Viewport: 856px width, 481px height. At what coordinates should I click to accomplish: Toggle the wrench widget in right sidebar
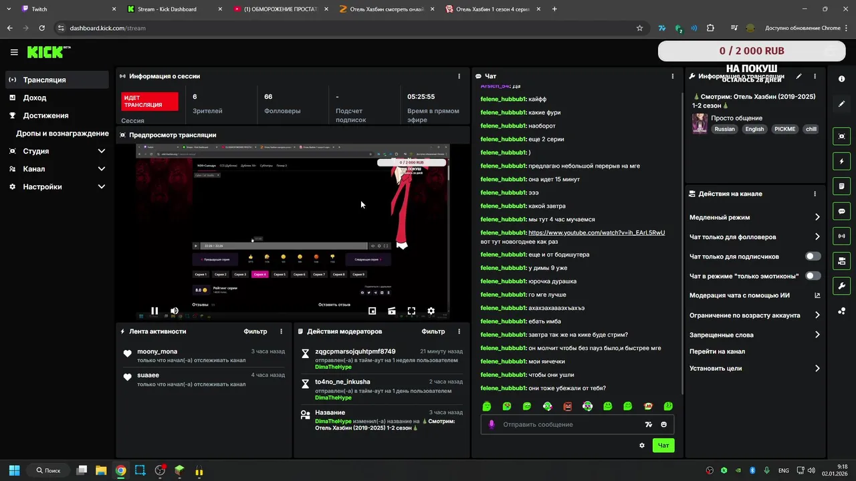[841, 286]
